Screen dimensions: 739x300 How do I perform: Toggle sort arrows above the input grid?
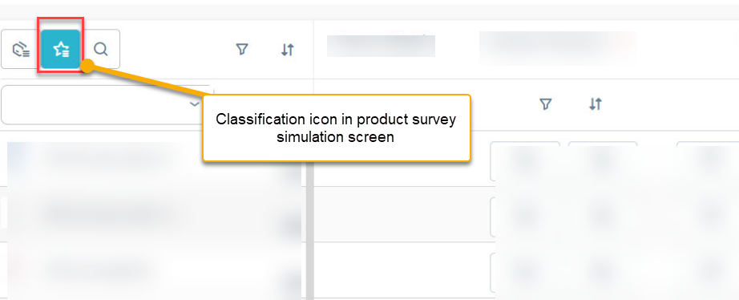click(596, 103)
